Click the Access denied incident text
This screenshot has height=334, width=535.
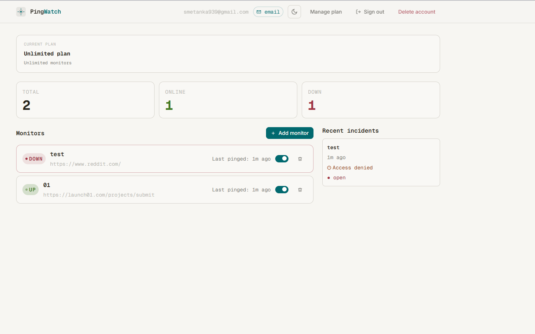point(352,168)
